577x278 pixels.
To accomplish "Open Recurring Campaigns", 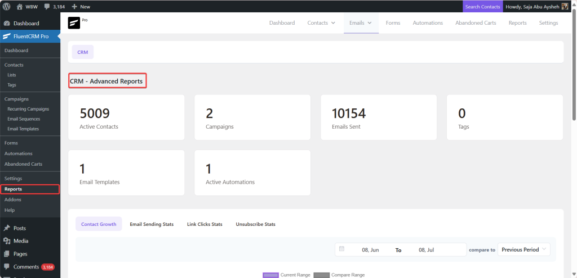I will click(28, 109).
